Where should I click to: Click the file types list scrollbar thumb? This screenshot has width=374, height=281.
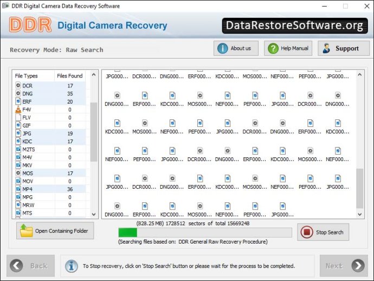tap(94, 132)
